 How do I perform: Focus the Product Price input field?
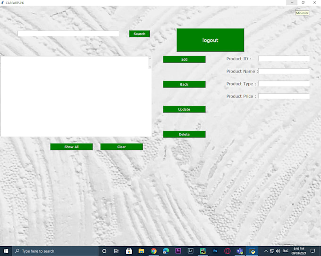(x=284, y=96)
